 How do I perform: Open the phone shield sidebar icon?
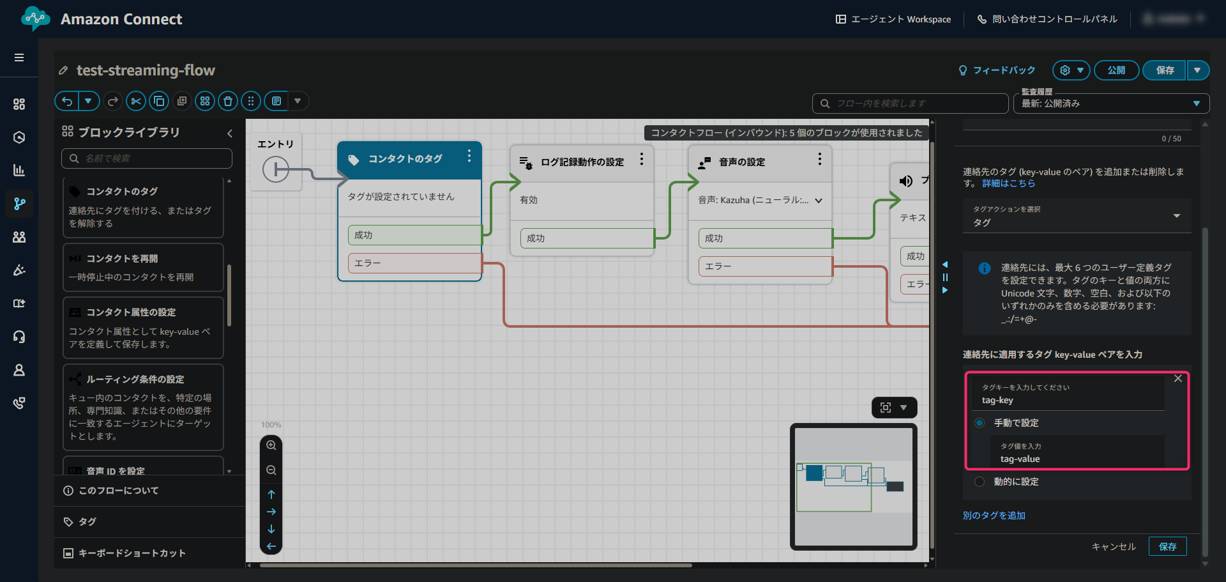[19, 403]
